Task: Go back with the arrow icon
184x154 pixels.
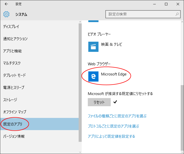Action: click(x=6, y=4)
